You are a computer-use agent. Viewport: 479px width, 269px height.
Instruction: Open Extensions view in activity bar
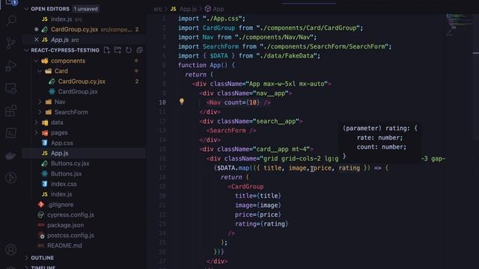(x=11, y=111)
